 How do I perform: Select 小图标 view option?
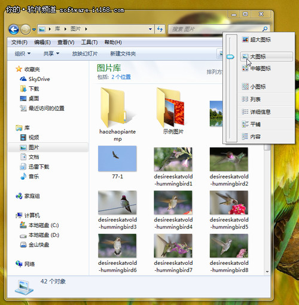[x=267, y=87]
